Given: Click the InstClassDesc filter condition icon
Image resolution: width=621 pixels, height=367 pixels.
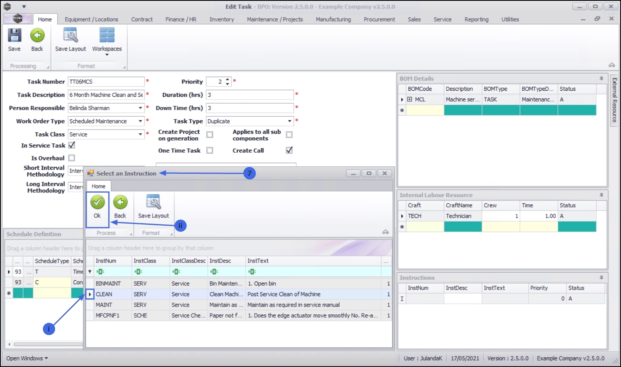Looking at the screenshot, I should 177,272.
